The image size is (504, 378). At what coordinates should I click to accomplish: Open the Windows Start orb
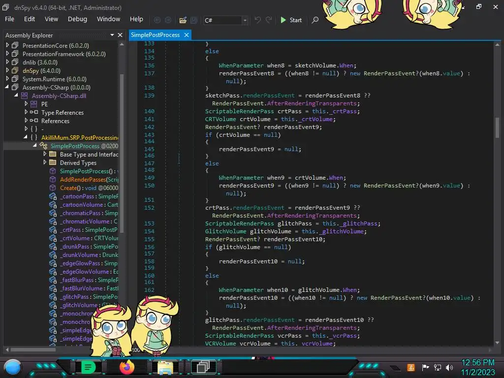13,368
